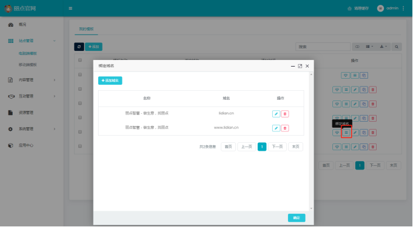The image size is (413, 227).
Task: Click the red delete icon in the second template row
Action: coord(373,90)
